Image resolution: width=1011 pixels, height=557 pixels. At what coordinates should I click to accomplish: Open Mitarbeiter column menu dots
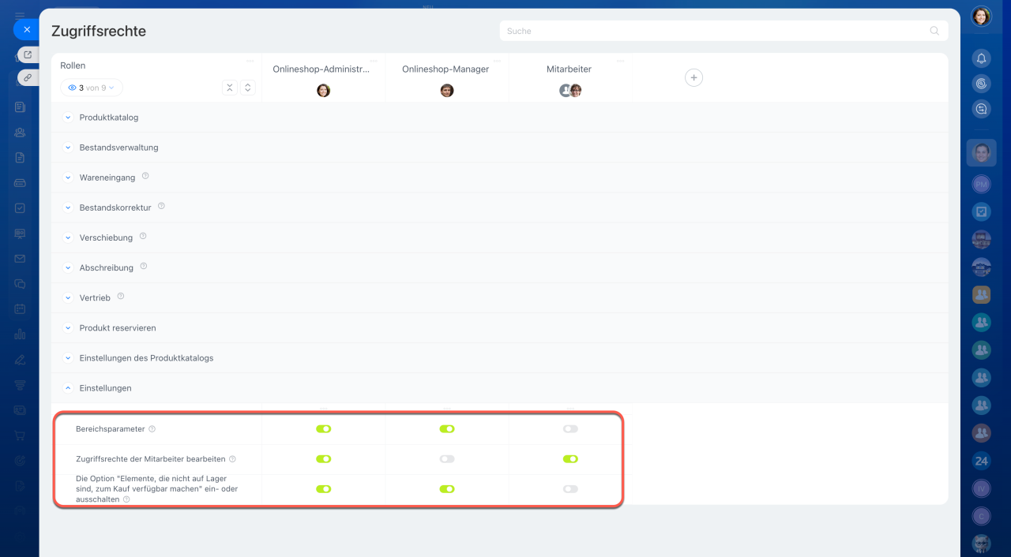tap(620, 61)
